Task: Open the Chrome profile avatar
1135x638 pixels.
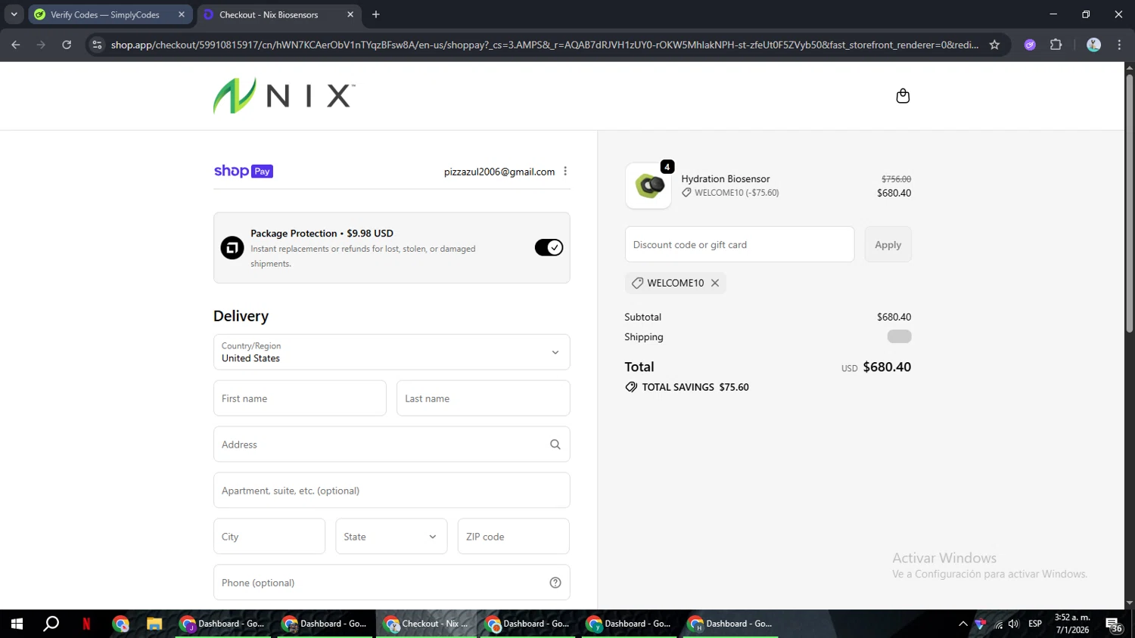Action: pos(1093,45)
